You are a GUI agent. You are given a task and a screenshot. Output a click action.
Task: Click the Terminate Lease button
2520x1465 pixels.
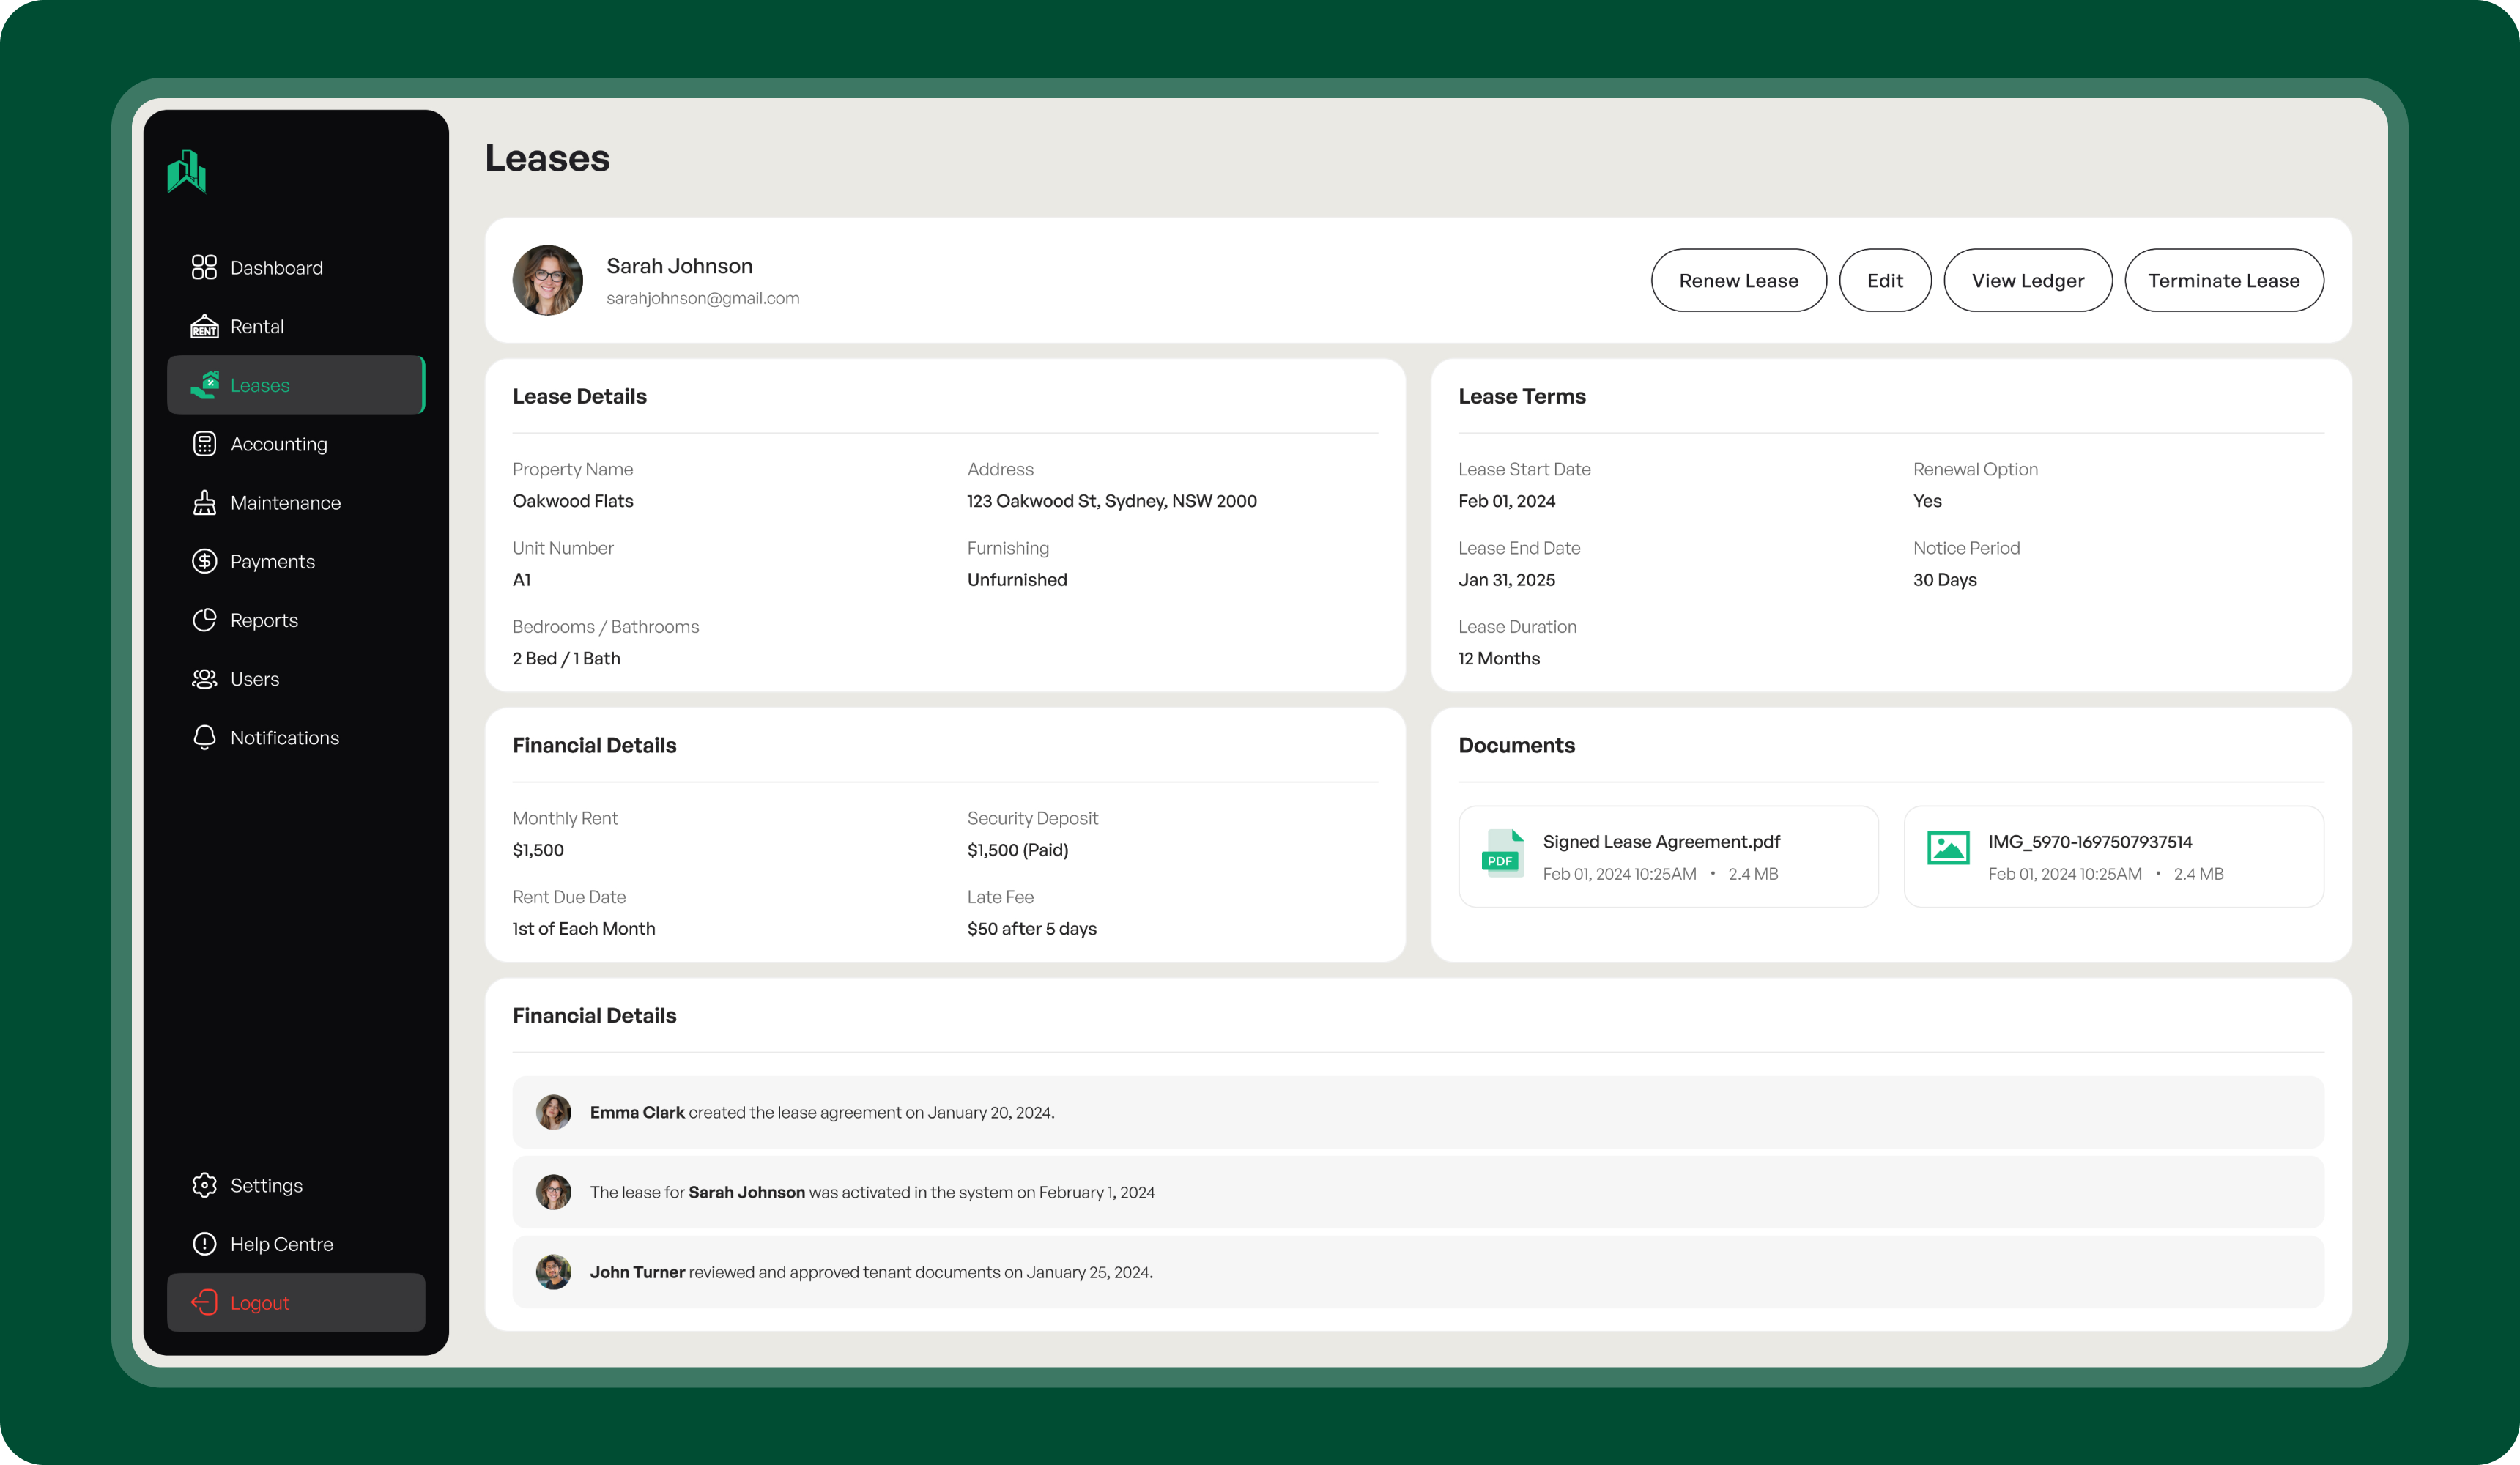point(2224,280)
